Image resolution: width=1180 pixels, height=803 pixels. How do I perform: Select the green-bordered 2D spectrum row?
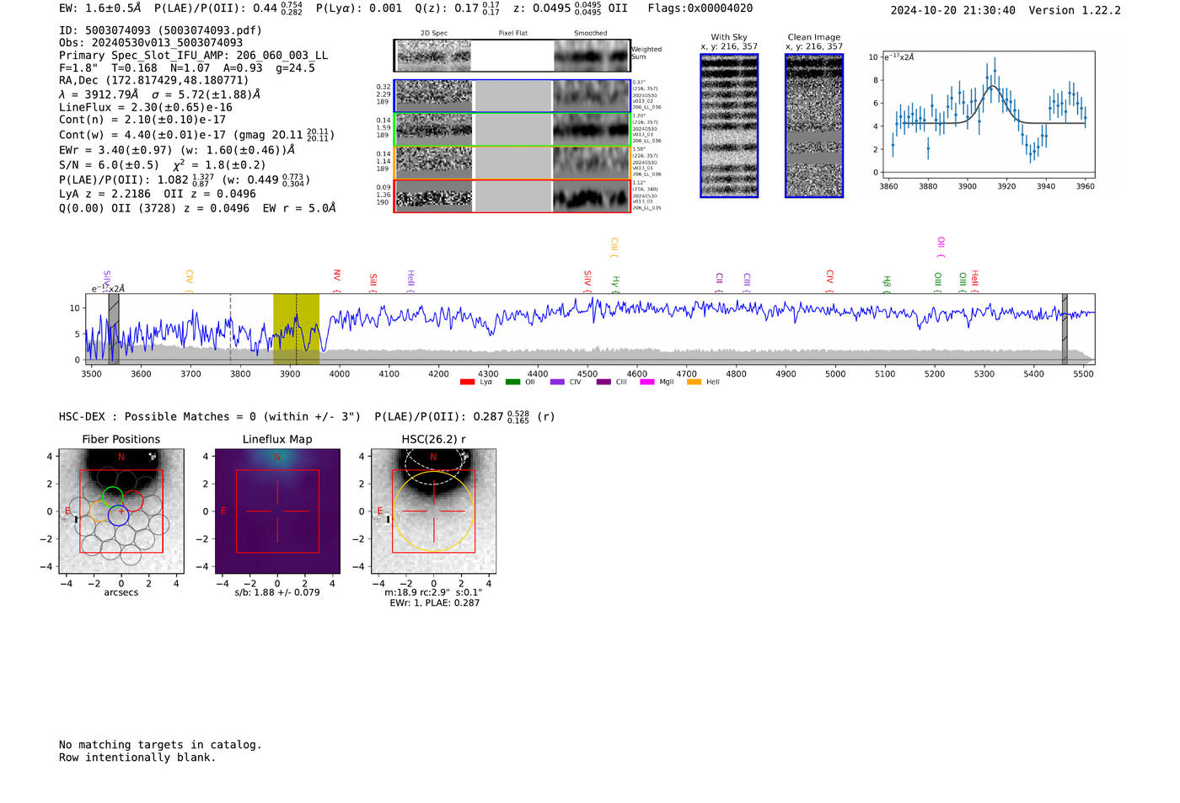[x=512, y=129]
